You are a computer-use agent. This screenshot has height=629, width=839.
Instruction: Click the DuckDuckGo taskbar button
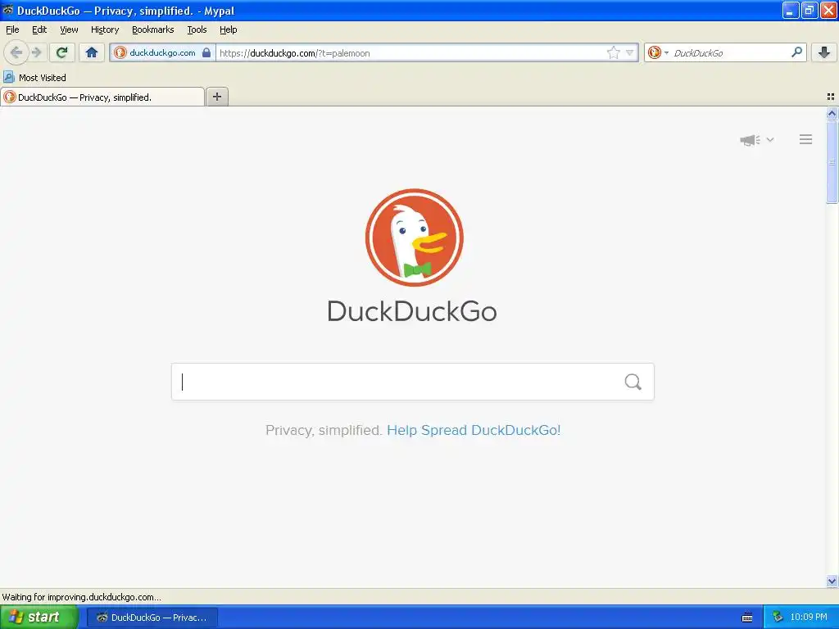click(152, 618)
